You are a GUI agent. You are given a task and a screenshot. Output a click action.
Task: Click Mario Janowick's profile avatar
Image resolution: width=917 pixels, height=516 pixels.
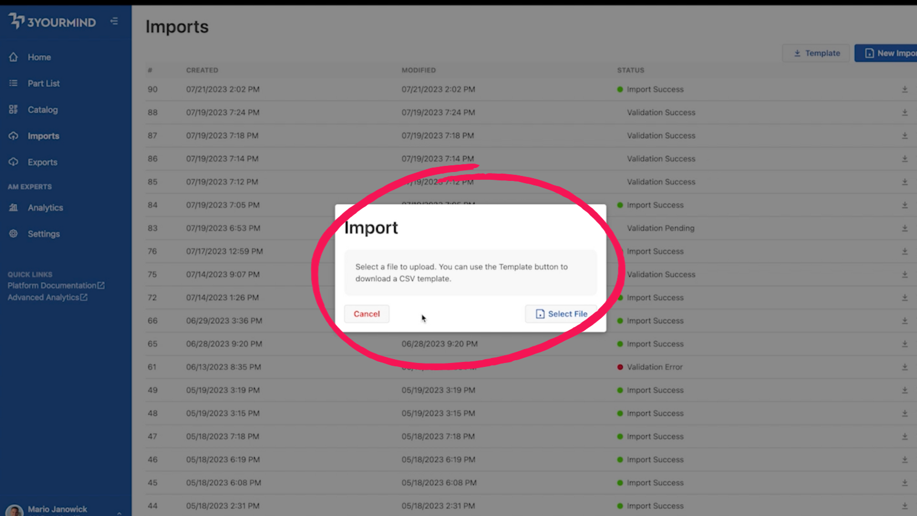tap(14, 509)
